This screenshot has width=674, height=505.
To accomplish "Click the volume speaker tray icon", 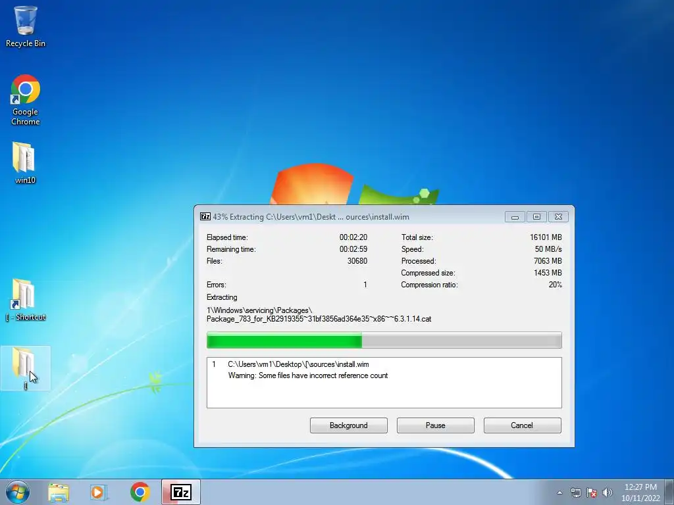I will point(608,493).
